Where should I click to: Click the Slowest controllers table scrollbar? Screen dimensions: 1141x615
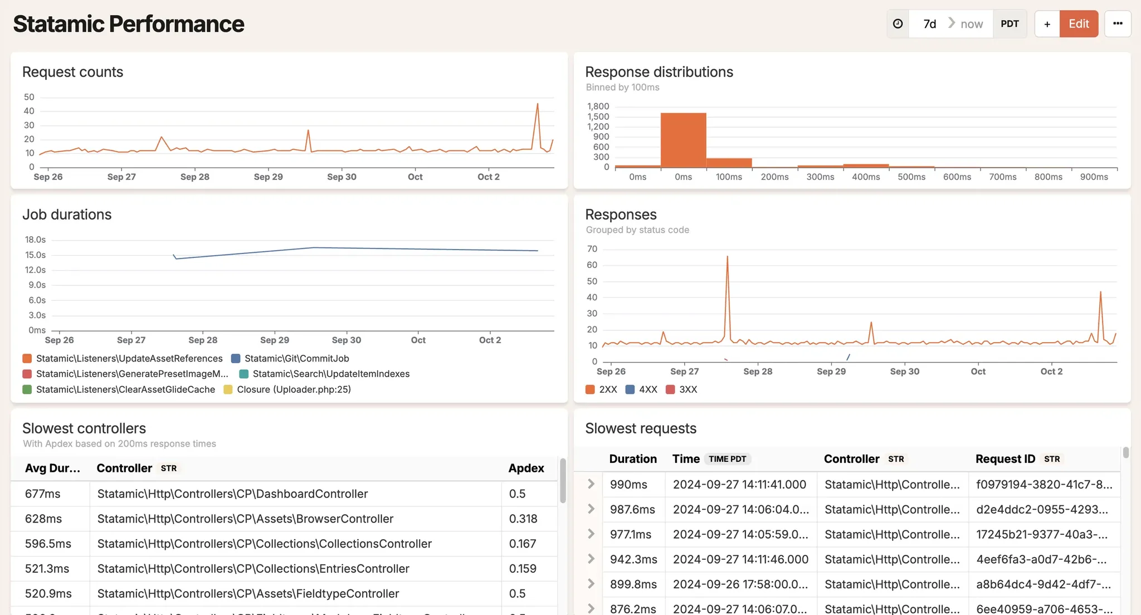[x=563, y=480]
